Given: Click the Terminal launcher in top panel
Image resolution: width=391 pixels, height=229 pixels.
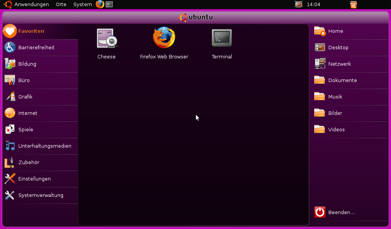Looking at the screenshot, I should [x=109, y=4].
